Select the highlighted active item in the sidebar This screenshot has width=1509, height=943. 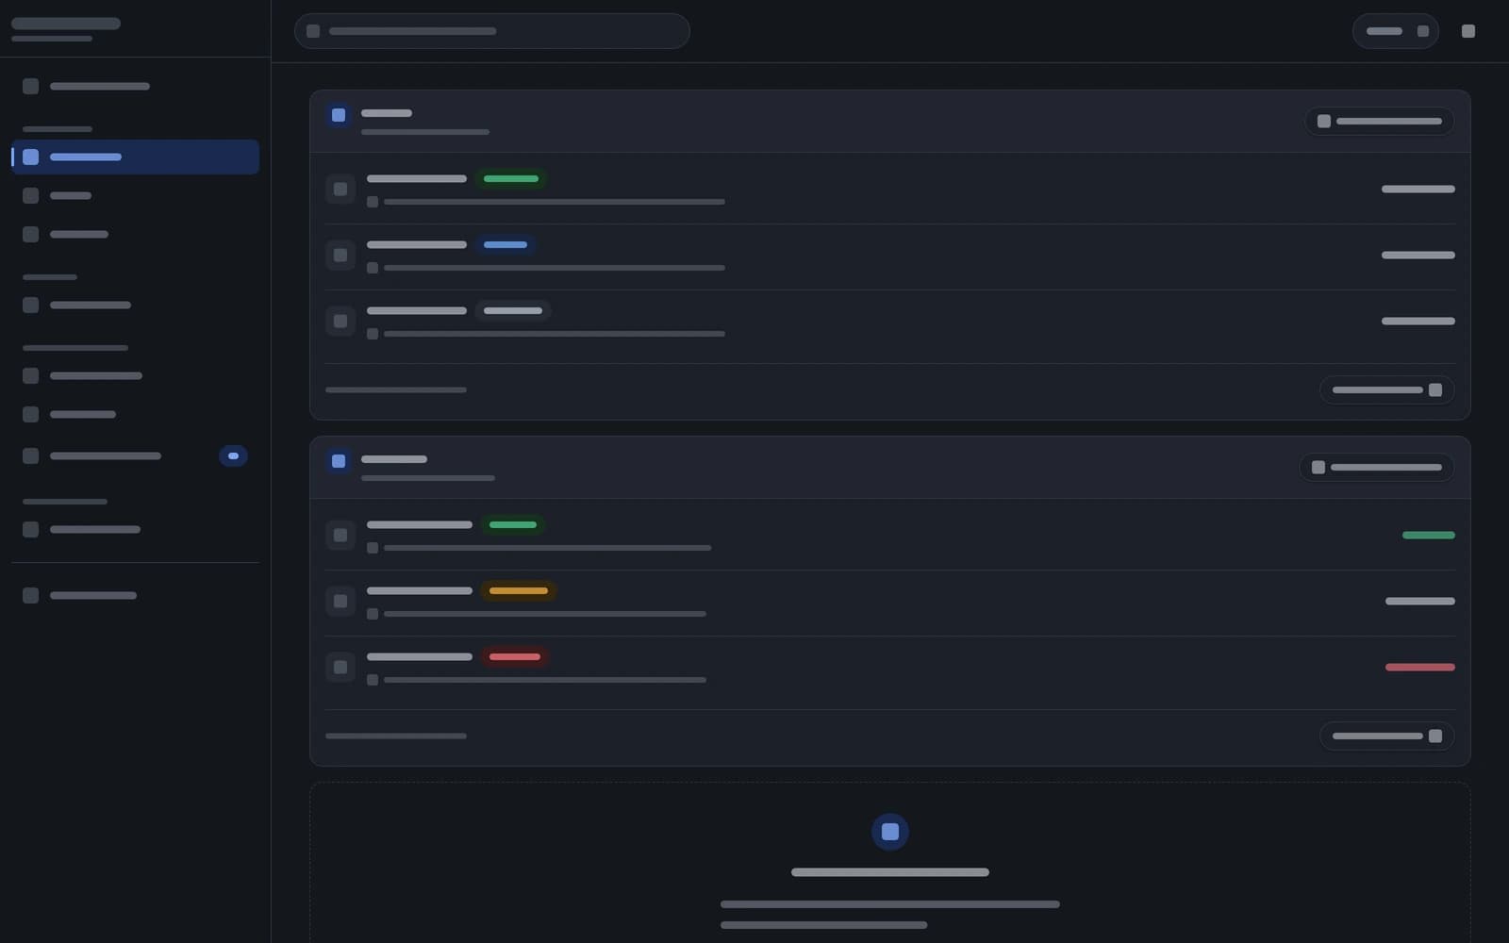click(135, 157)
